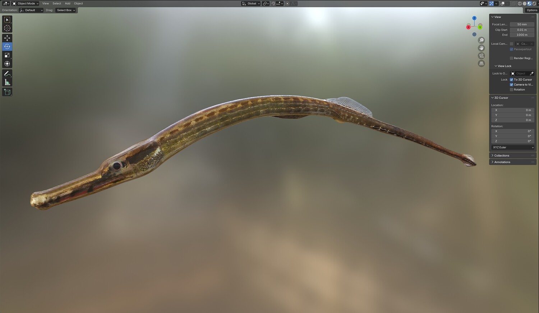Open the Object Mode dropdown
This screenshot has height=313, width=539.
[26, 4]
